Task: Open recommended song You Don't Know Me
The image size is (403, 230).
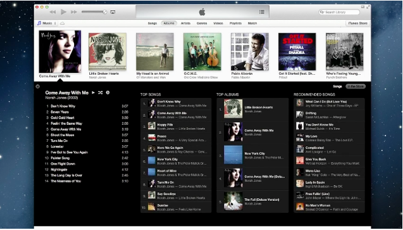Action: [329, 127]
